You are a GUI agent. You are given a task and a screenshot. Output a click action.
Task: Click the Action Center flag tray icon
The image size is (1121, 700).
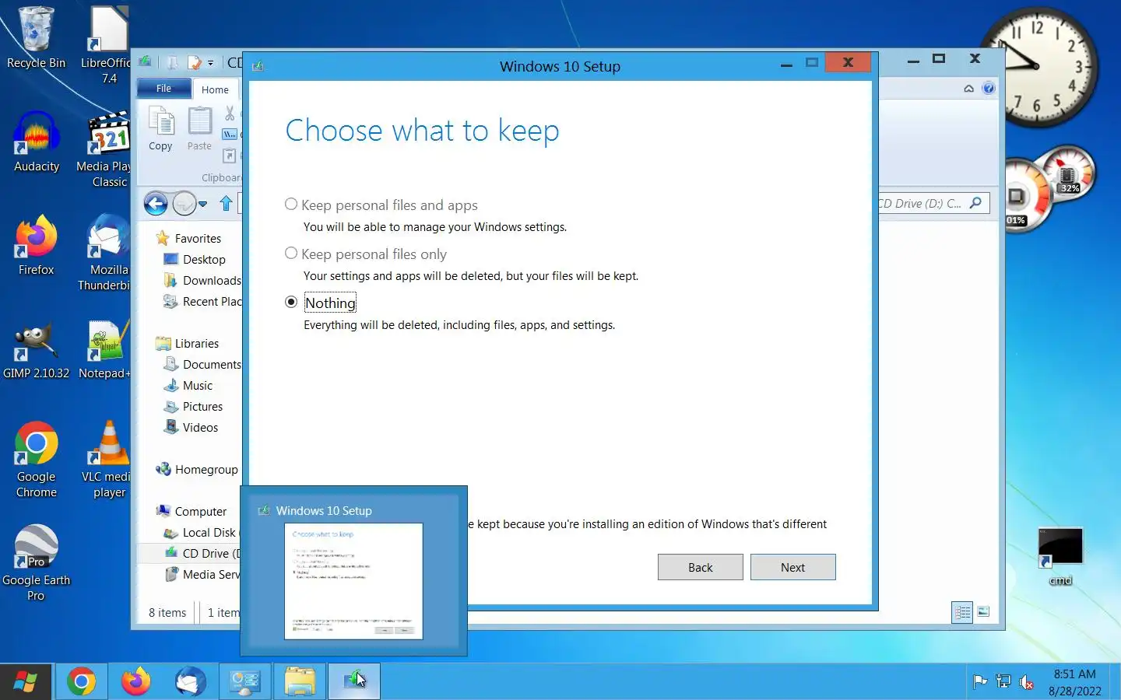[980, 682]
